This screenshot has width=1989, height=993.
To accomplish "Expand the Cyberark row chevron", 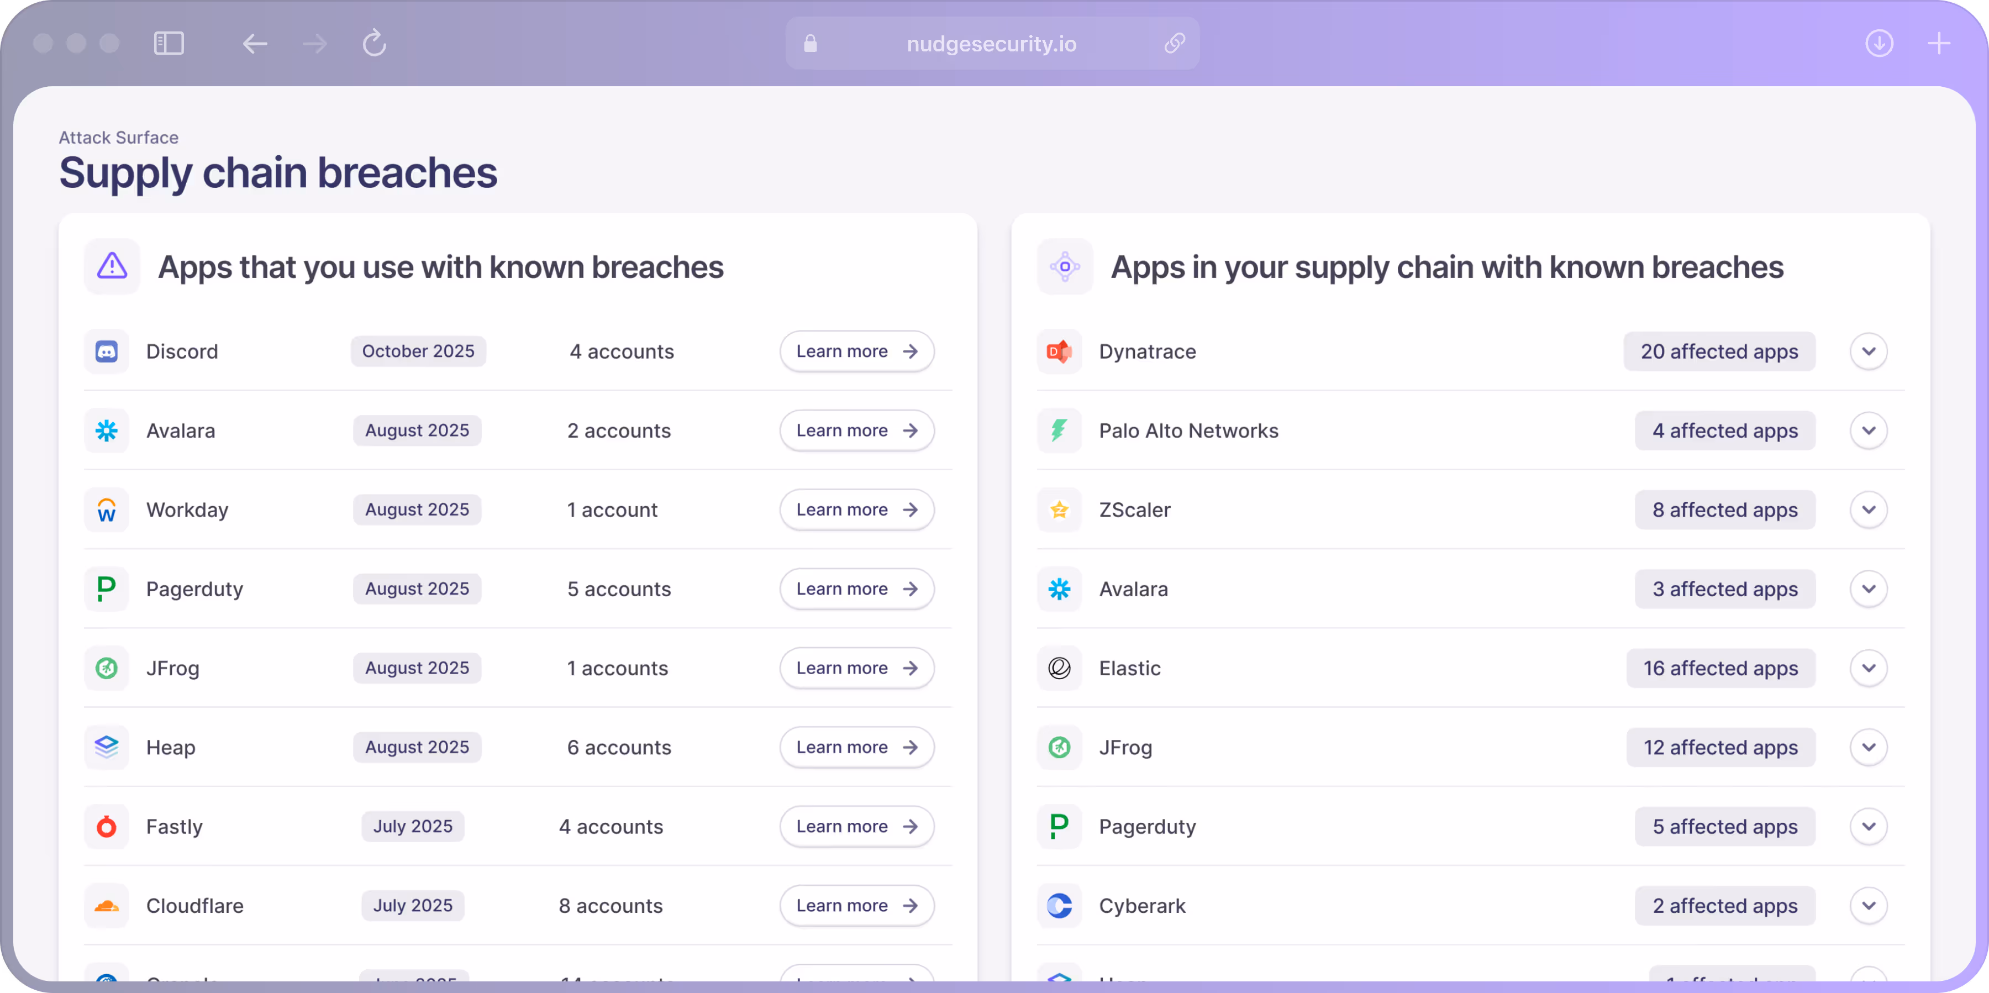I will point(1869,906).
